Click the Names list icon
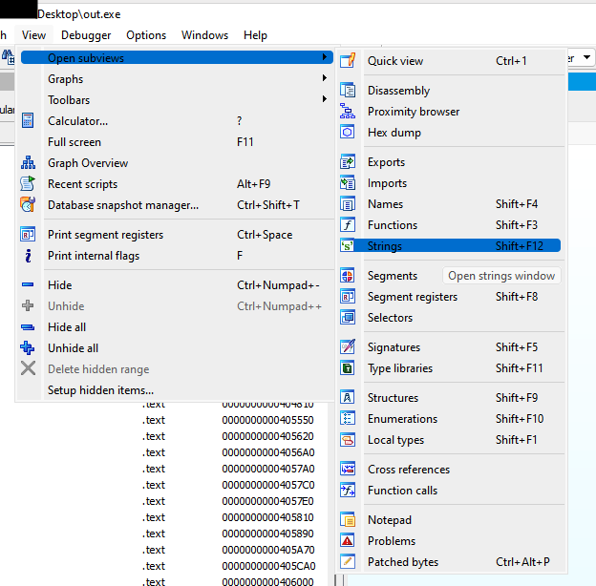The width and height of the screenshot is (596, 586). tap(348, 204)
